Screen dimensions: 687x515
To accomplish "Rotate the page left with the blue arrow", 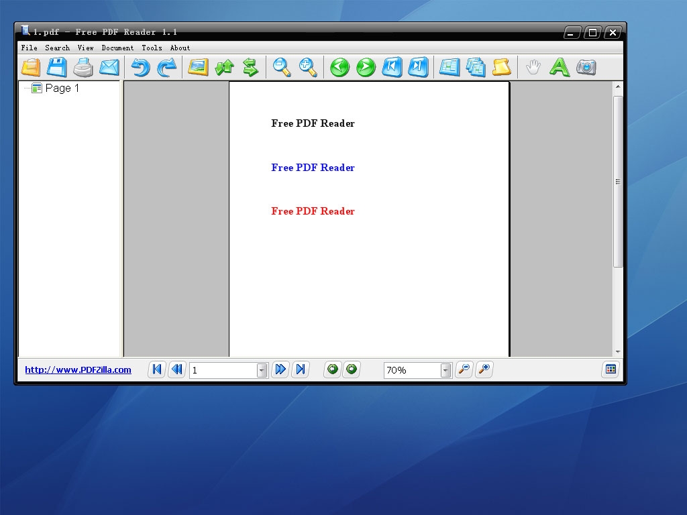I will tap(140, 67).
